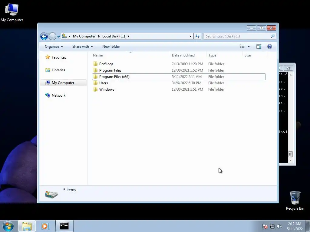Refresh the Local Disk (C:) view
This screenshot has height=232, width=310.
click(197, 36)
